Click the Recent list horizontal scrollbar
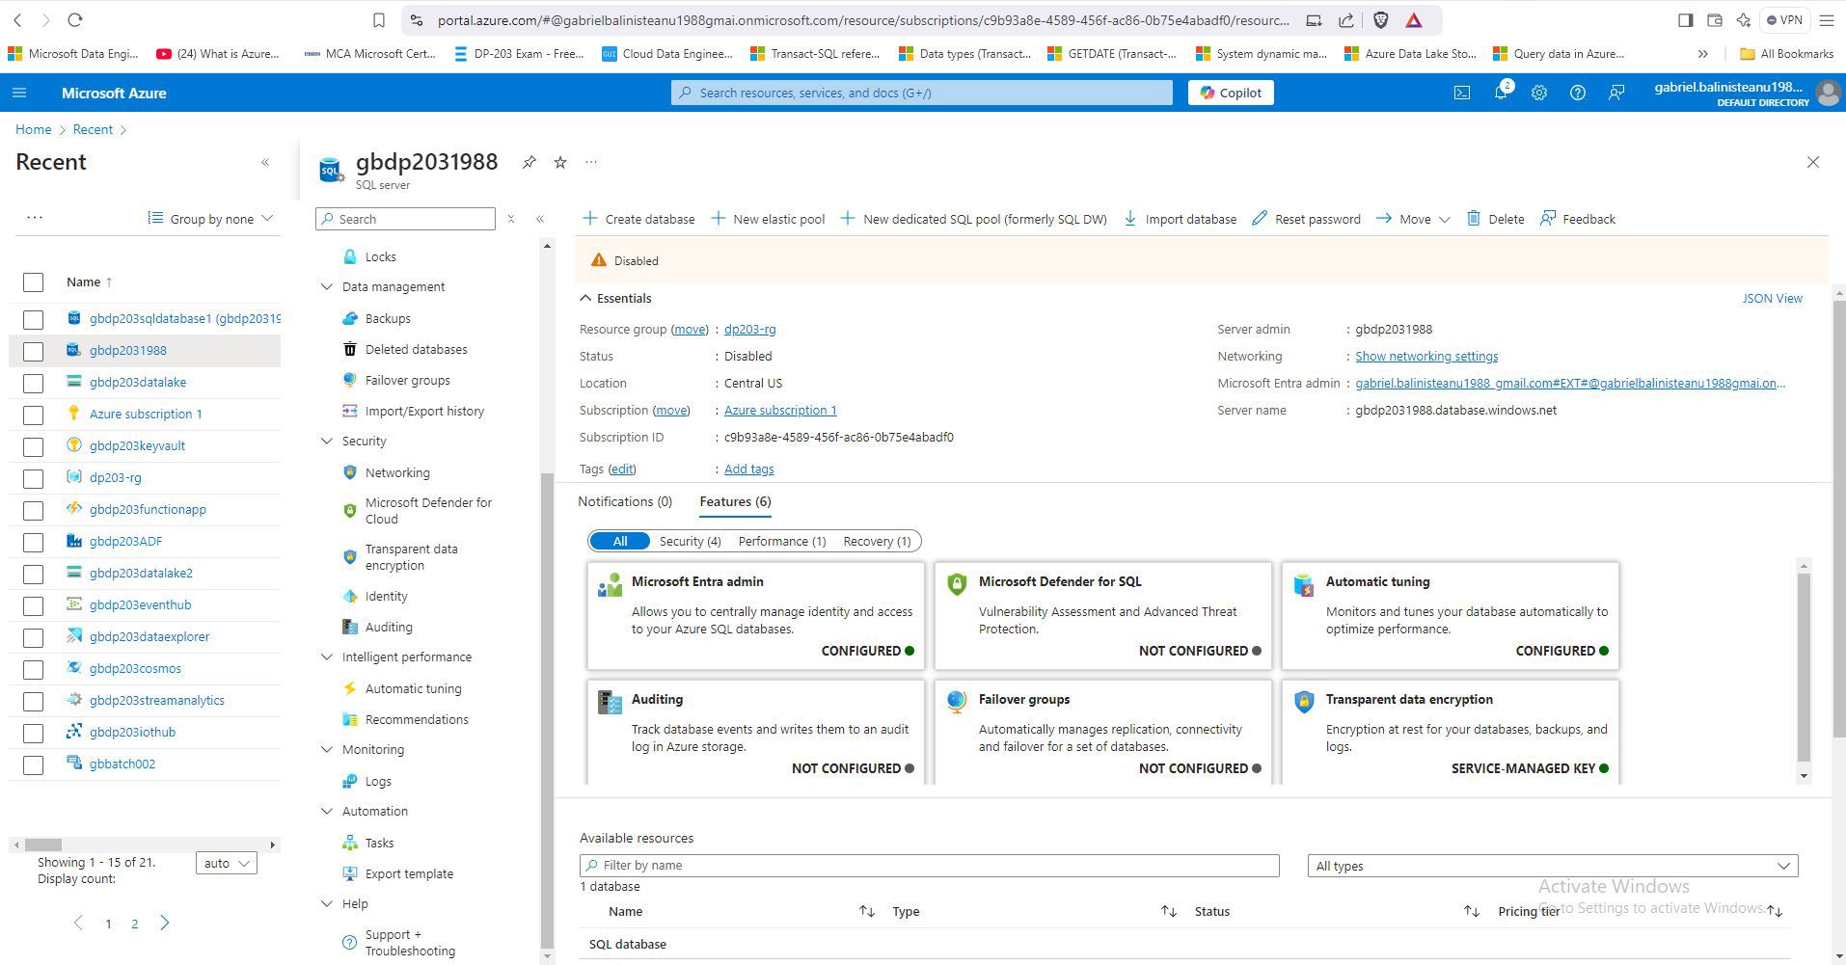 pyautogui.click(x=43, y=844)
